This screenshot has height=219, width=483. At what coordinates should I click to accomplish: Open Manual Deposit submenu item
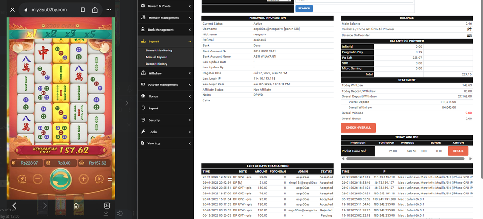click(157, 57)
